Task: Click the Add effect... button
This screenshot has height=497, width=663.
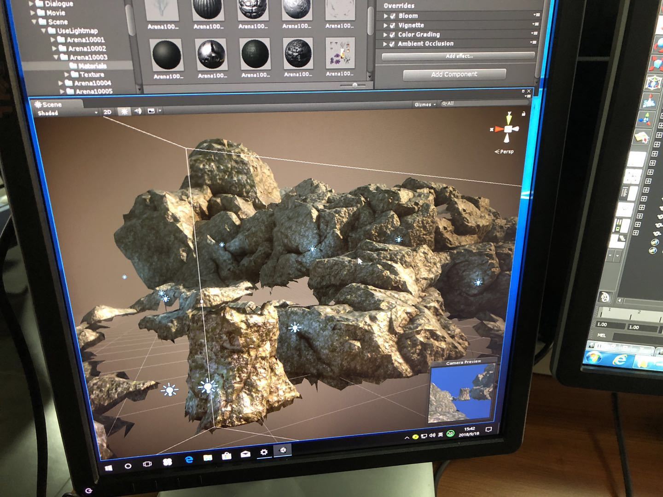Action: pyautogui.click(x=458, y=56)
